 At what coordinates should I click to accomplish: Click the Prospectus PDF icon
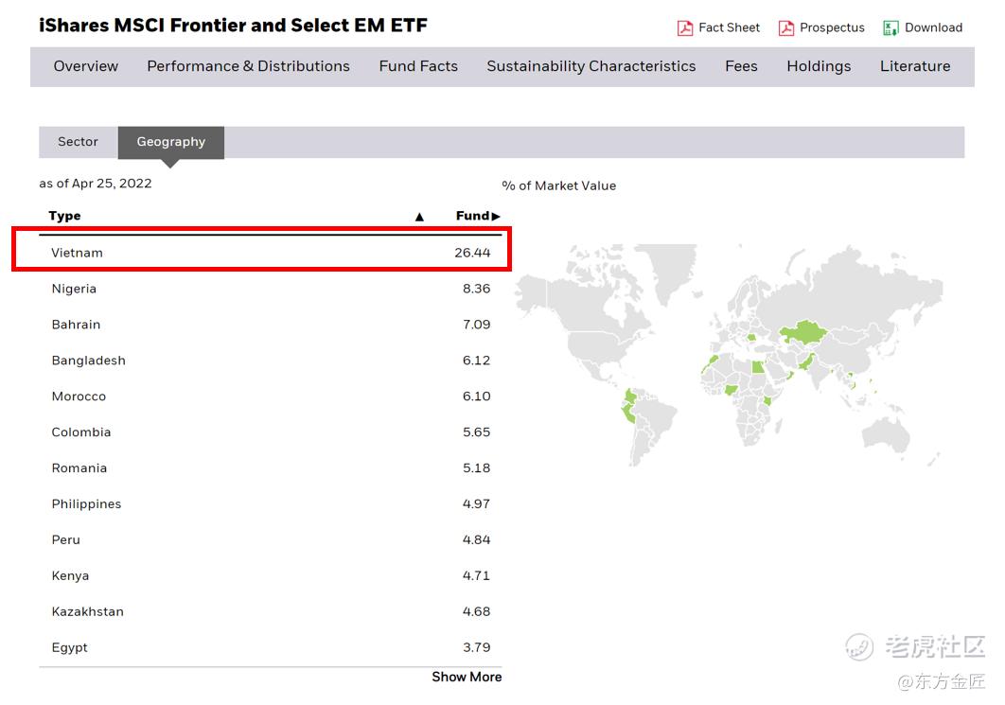pos(786,28)
